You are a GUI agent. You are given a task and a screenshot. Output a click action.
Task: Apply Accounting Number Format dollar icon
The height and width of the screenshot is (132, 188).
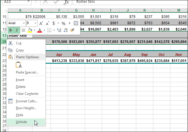point(54,23)
